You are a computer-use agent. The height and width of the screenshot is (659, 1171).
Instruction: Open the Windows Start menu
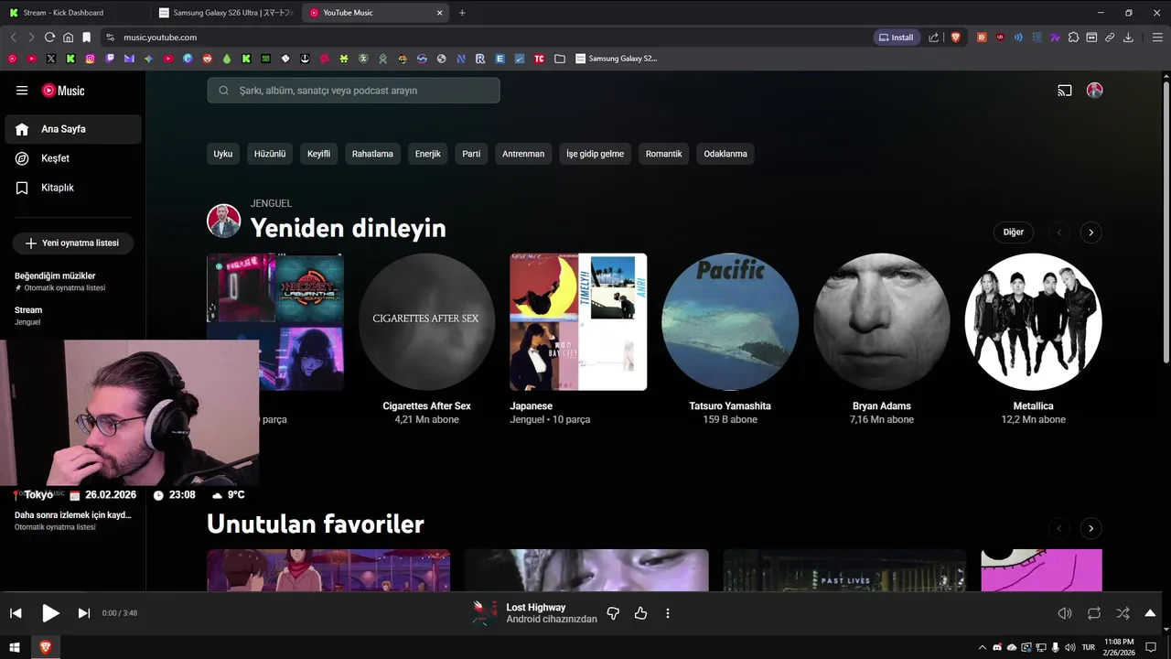click(15, 647)
